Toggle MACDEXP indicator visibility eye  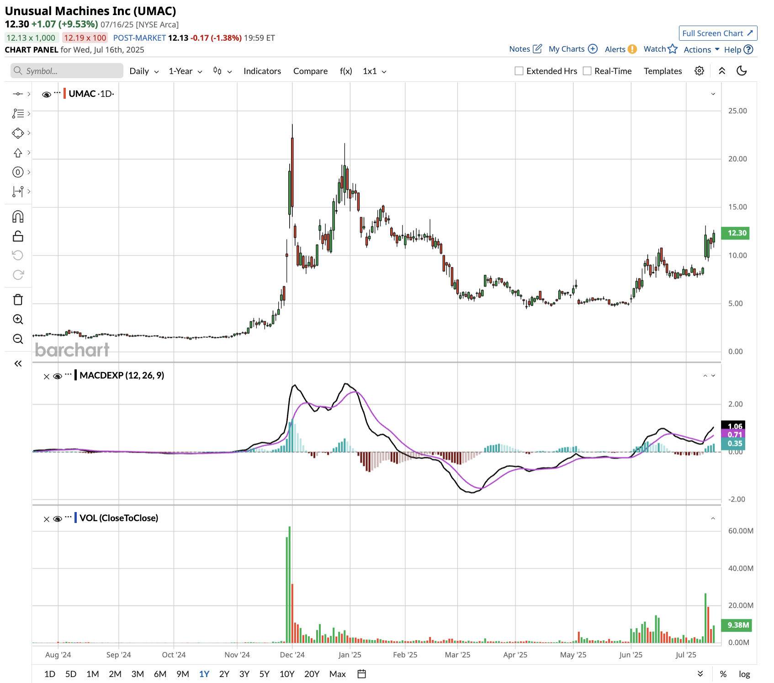click(58, 376)
